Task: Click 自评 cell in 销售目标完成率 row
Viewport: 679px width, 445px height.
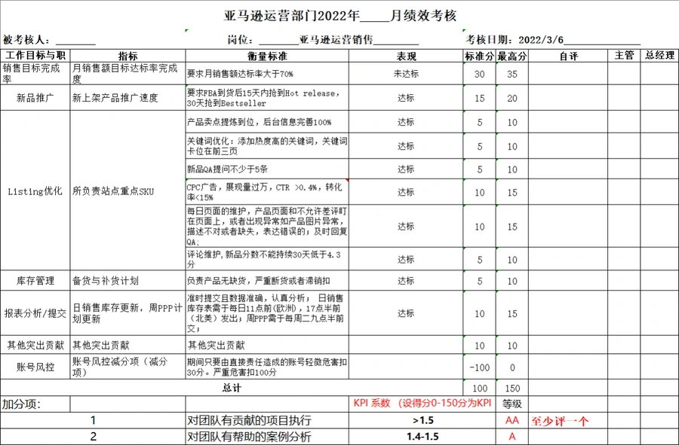Action: point(568,74)
